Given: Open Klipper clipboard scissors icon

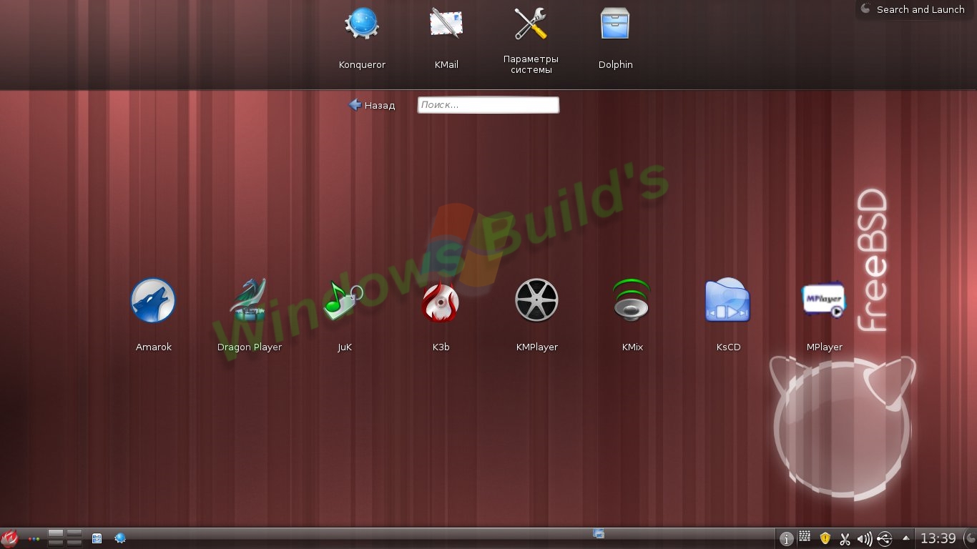Looking at the screenshot, I should coord(845,538).
